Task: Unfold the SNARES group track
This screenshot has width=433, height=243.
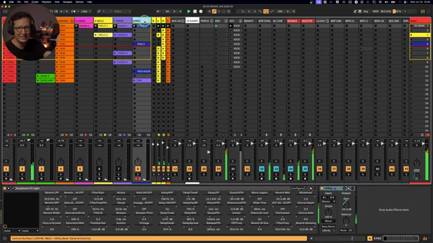Action: pyautogui.click(x=72, y=21)
